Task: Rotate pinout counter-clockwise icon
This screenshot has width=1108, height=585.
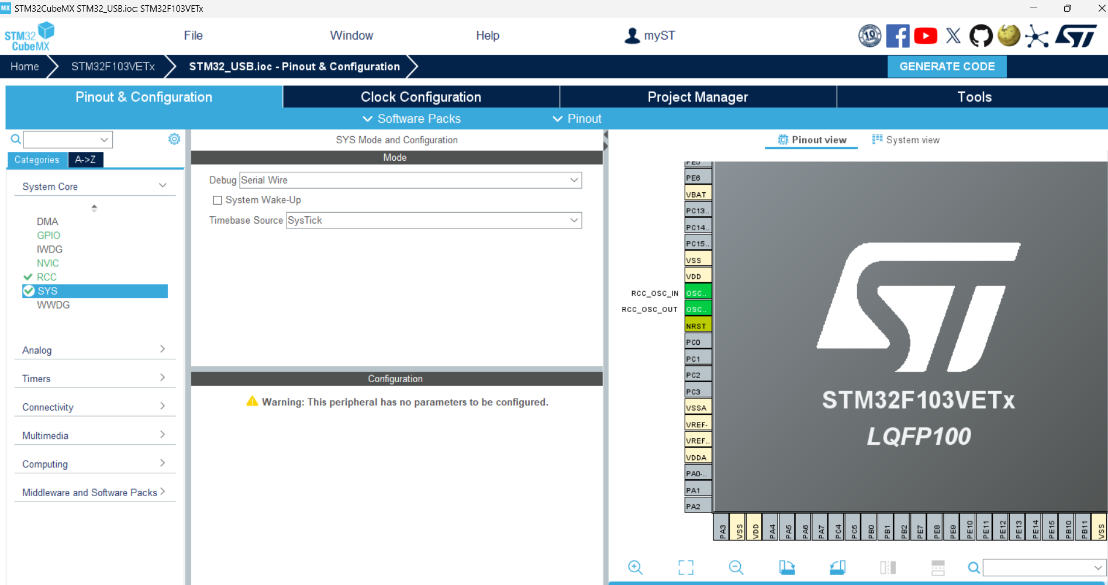Action: pyautogui.click(x=837, y=567)
